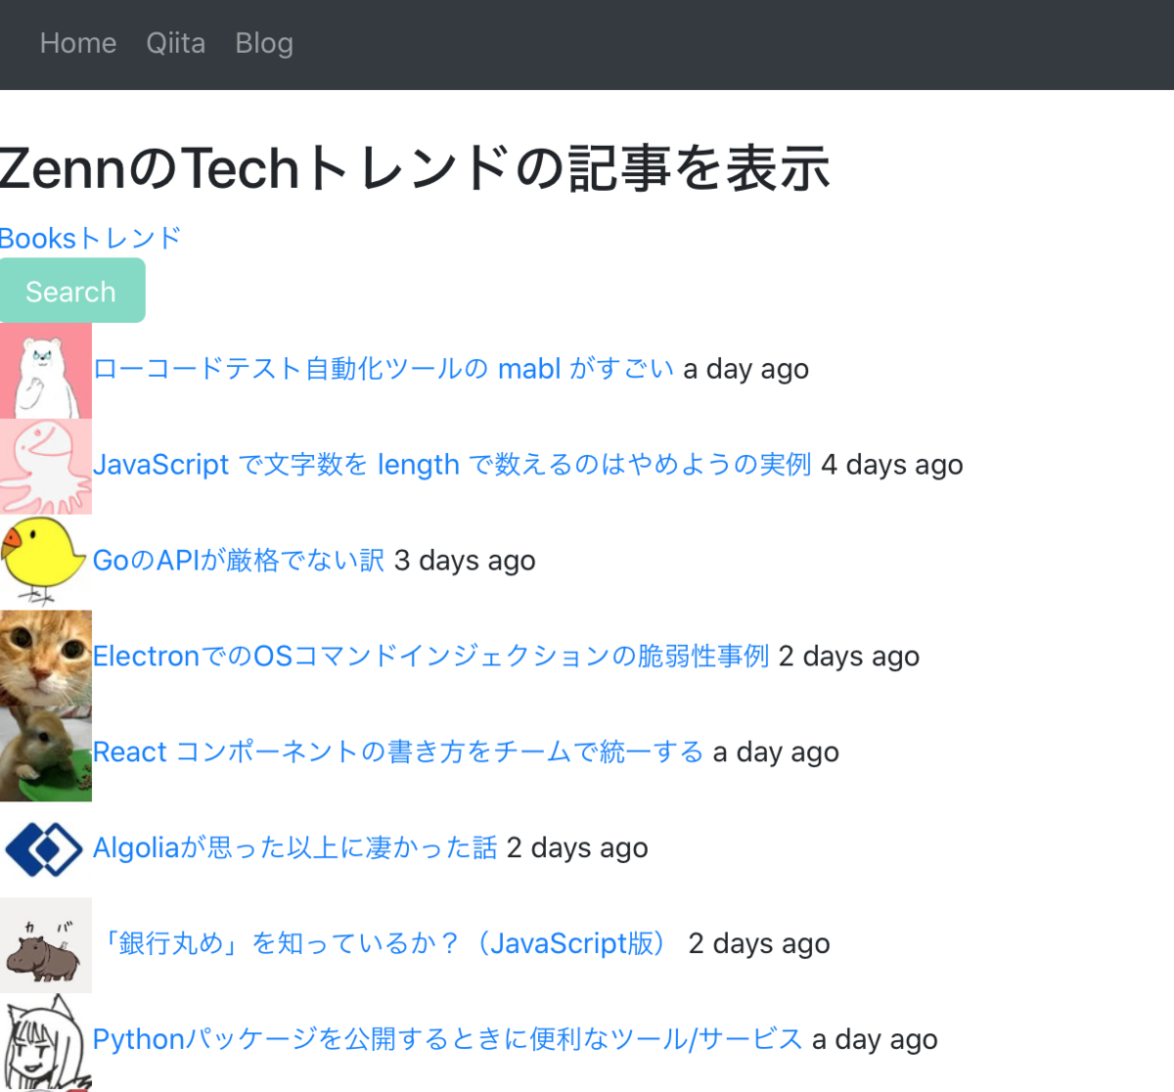
Task: Click the rabbit thumbnail next to React article
Action: click(45, 752)
